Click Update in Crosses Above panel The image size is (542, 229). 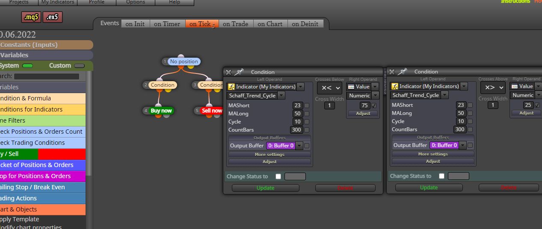429,188
